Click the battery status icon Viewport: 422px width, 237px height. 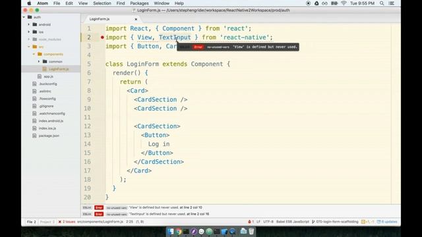[x=334, y=3]
